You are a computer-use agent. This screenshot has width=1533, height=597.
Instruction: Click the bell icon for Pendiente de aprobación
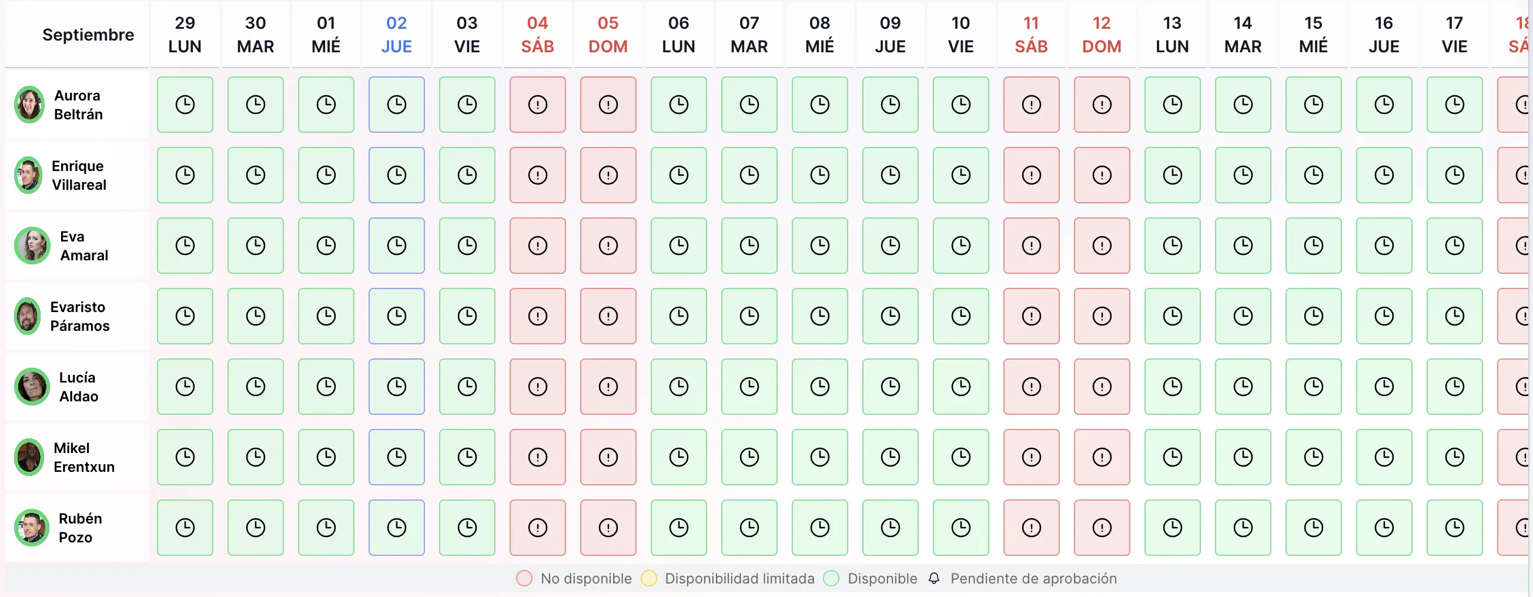(933, 578)
